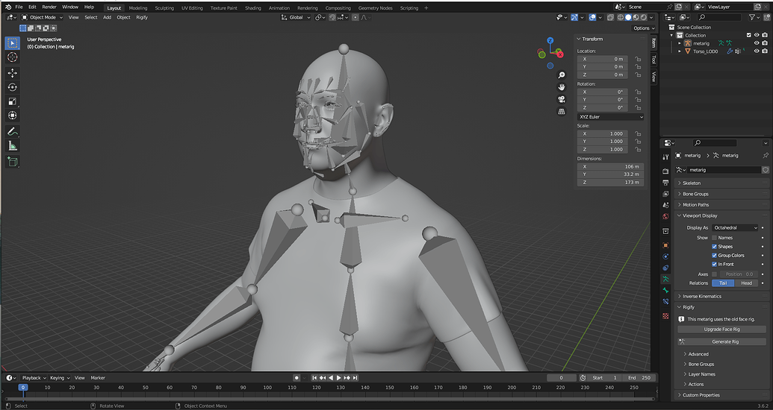773x410 pixels.
Task: Open the Output properties tab icon
Action: pyautogui.click(x=665, y=183)
